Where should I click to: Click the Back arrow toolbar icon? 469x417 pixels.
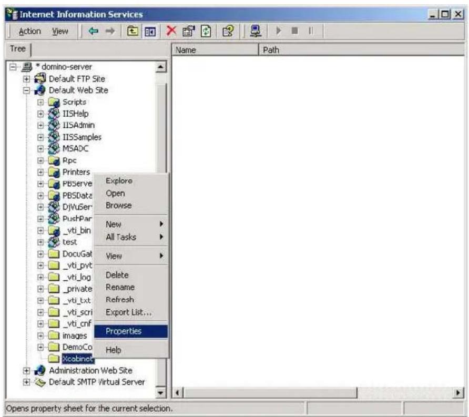(x=93, y=31)
